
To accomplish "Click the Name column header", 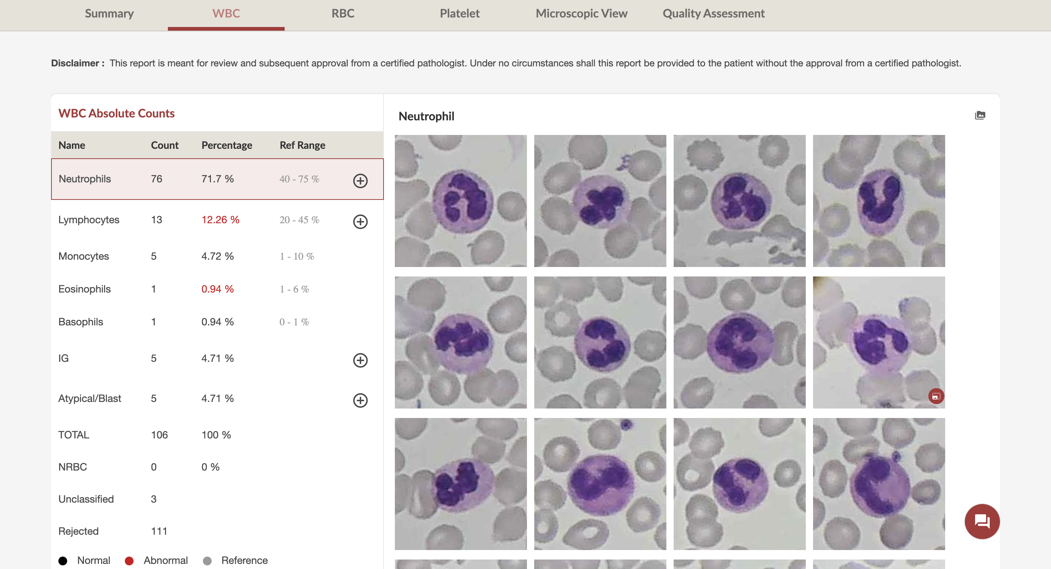I will (72, 145).
